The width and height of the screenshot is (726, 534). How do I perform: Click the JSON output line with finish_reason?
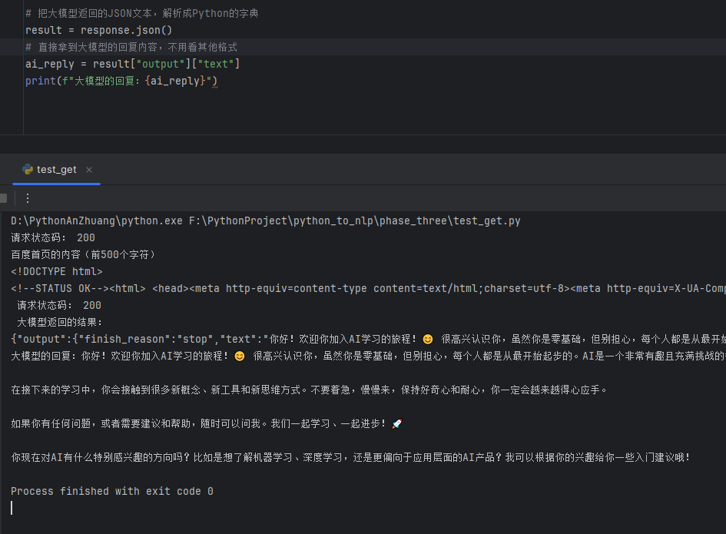pos(368,339)
